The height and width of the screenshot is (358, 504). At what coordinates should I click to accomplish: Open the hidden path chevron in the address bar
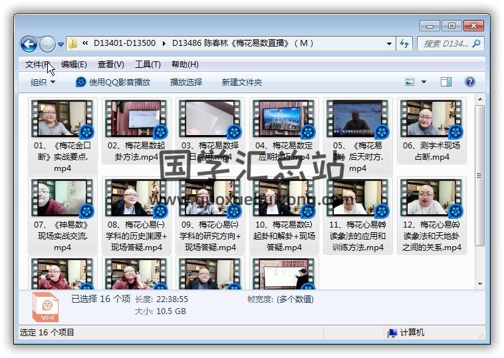(85, 43)
